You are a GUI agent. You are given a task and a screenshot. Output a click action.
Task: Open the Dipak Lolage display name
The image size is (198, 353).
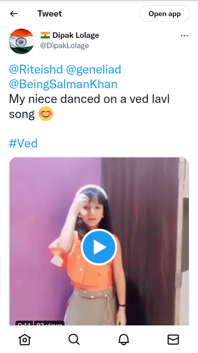(76, 35)
